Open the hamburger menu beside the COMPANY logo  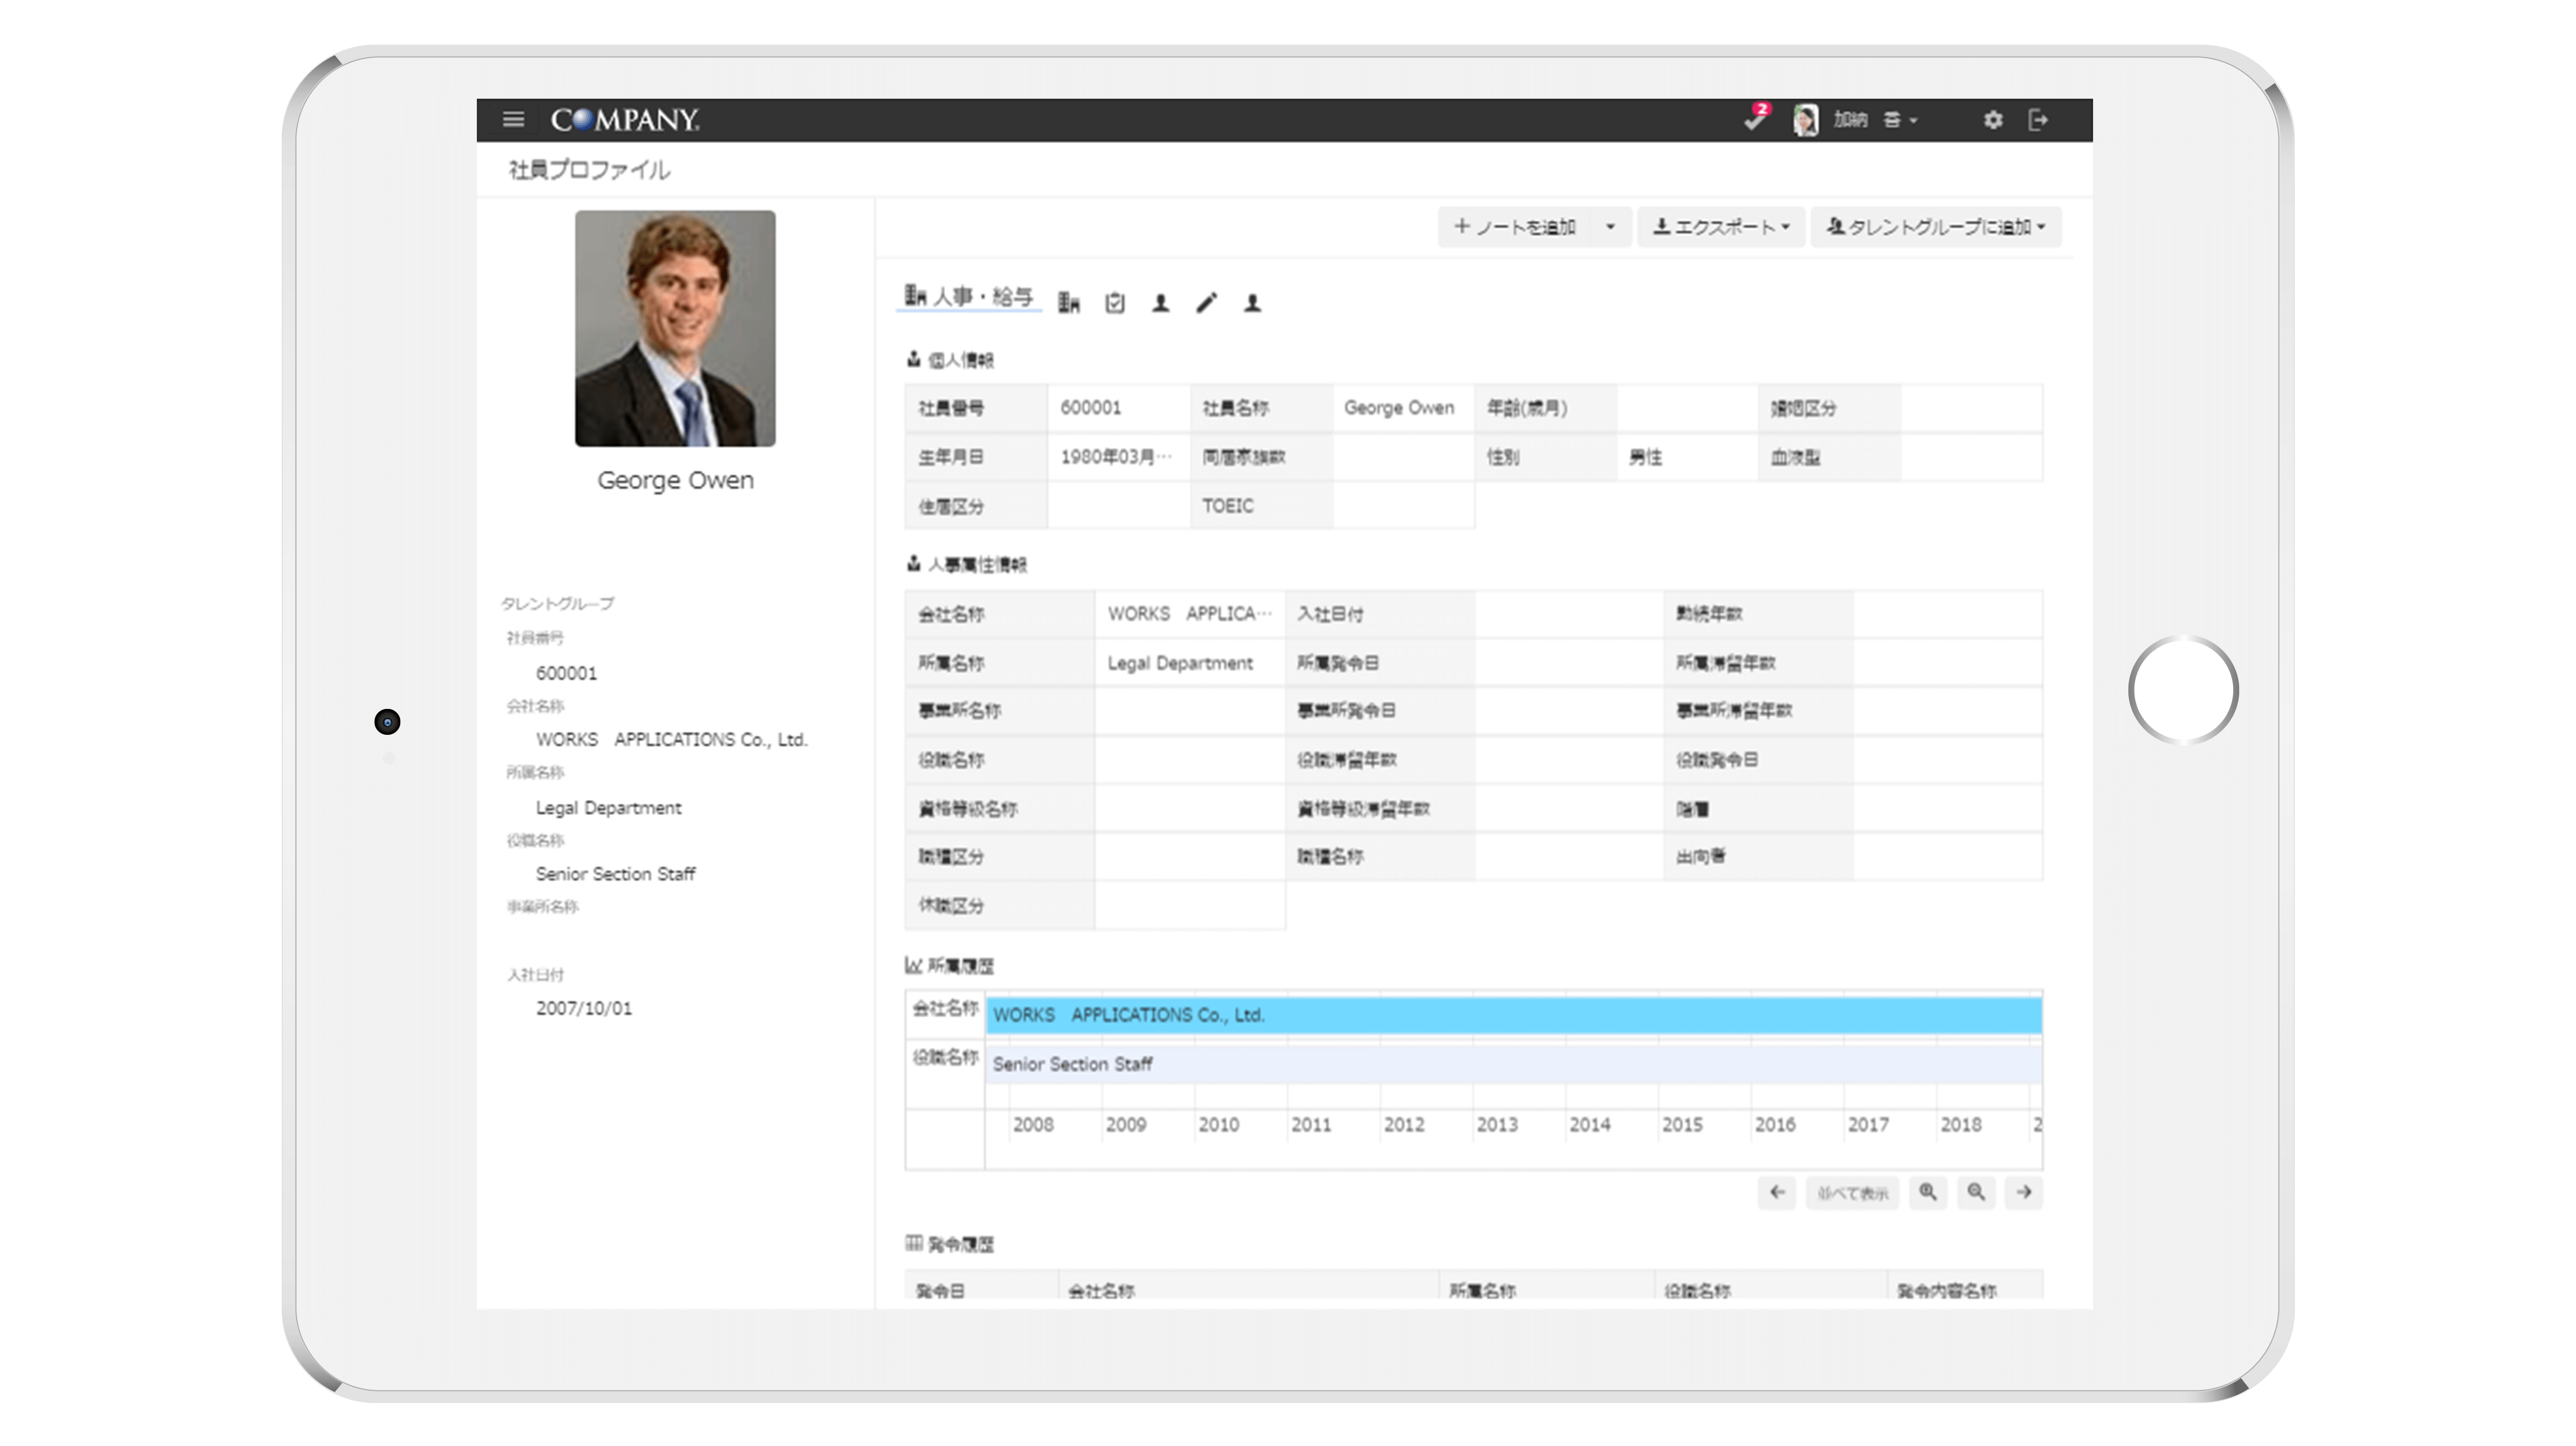click(513, 120)
